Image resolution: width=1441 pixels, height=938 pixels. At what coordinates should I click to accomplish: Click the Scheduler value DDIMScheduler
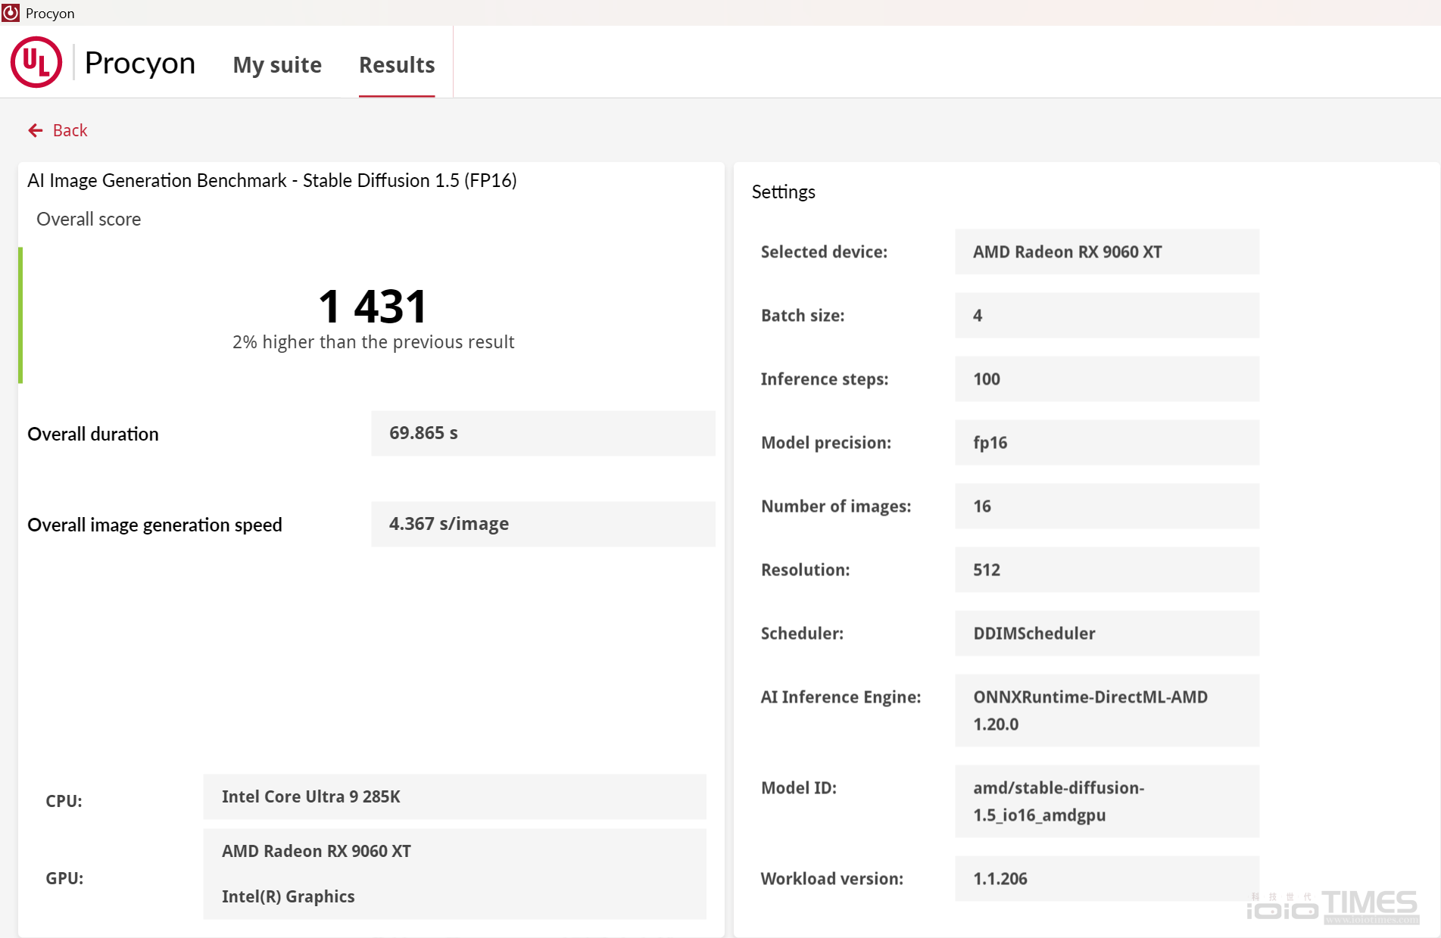coord(1107,633)
